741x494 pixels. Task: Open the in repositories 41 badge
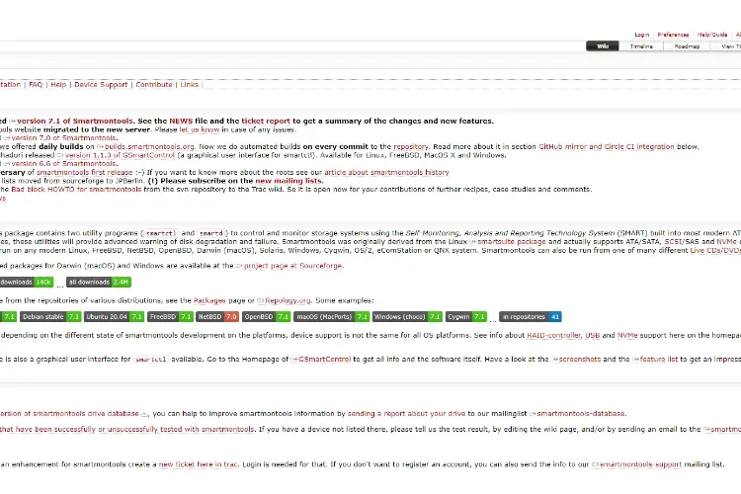(x=531, y=317)
